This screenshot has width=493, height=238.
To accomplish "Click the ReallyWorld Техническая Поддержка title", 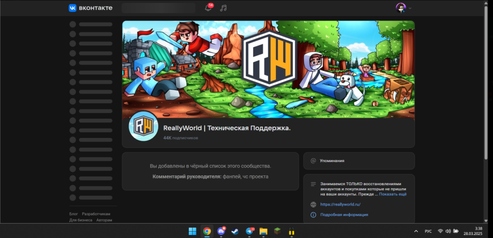I will coord(227,128).
